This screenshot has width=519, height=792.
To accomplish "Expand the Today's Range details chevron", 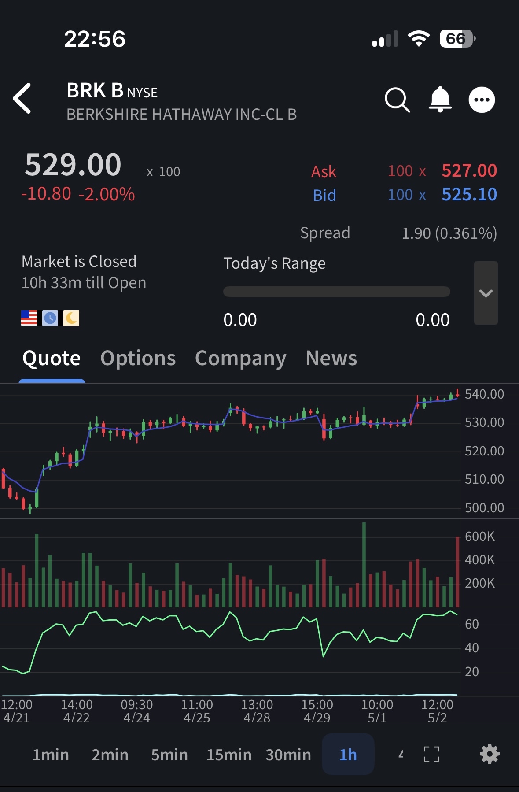I will (x=486, y=293).
